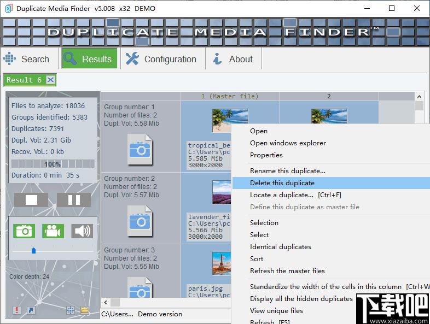The image size is (430, 324).
Task: Select the Result 6 tab label
Action: click(x=24, y=80)
